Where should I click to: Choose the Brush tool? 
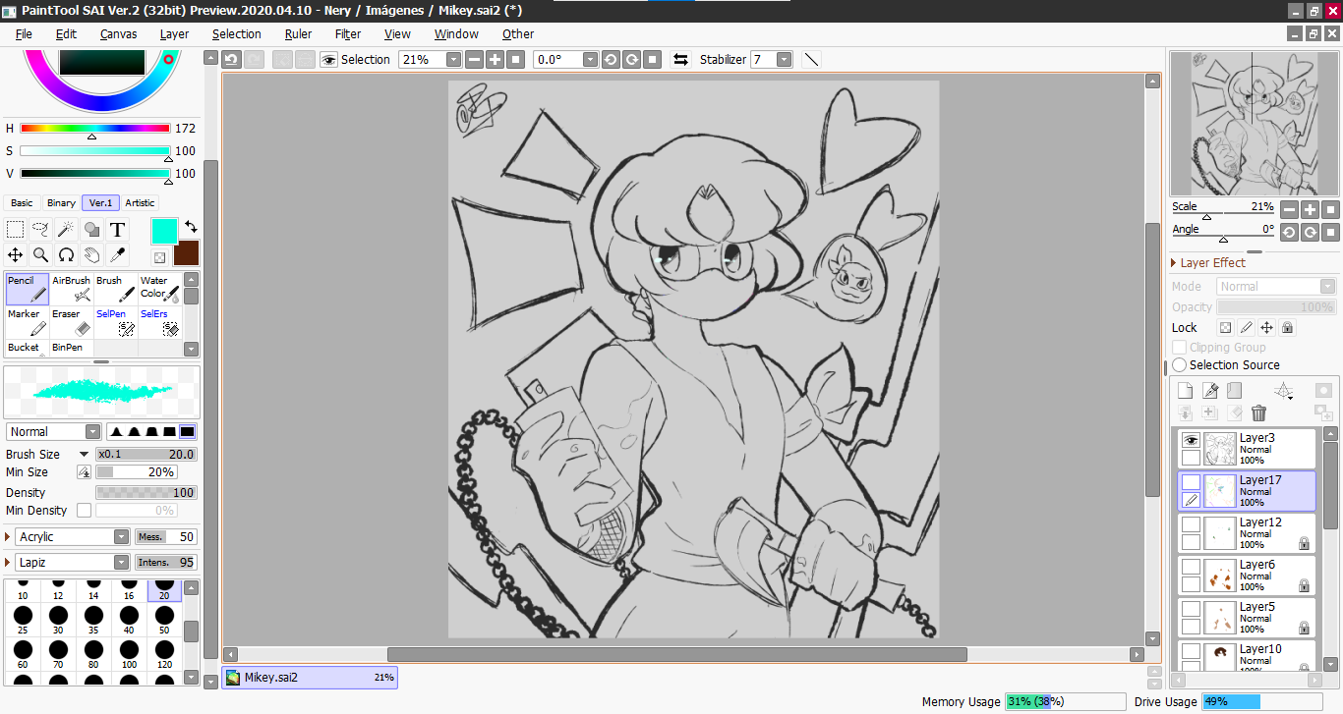115,289
